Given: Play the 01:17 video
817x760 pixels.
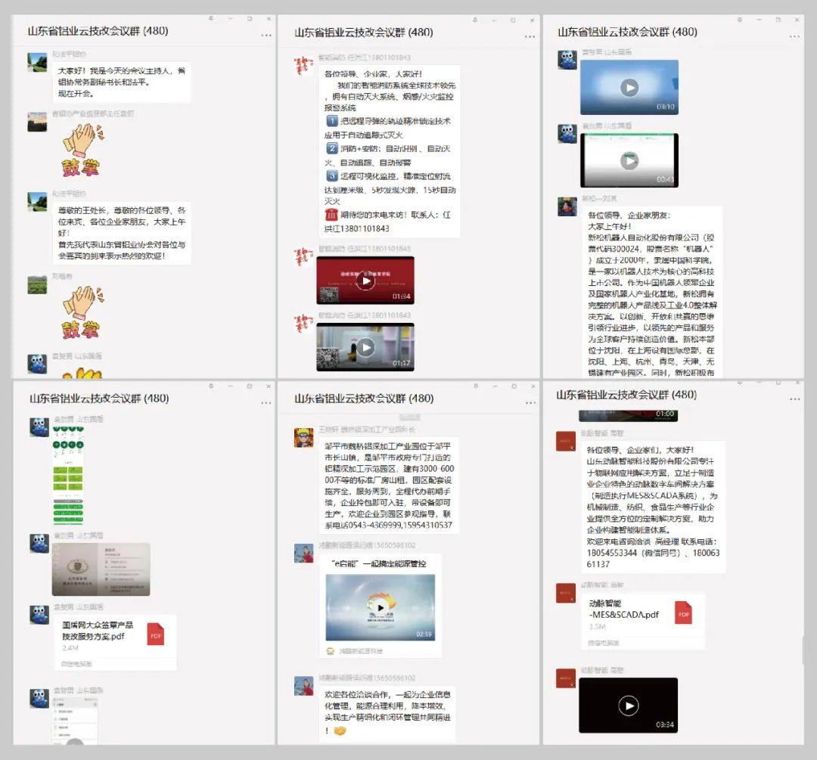Looking at the screenshot, I should point(365,347).
